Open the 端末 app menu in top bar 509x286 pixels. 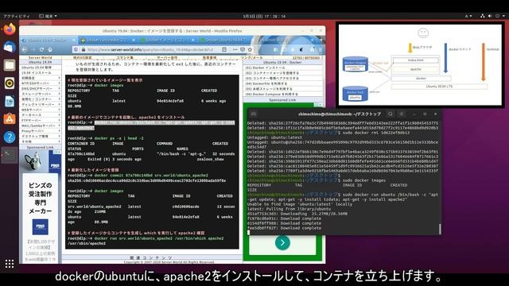point(48,16)
